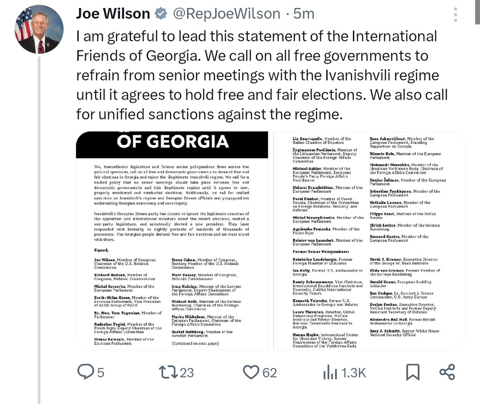Open the 'OF GEORGIA' statement image
The image size is (480, 404).
(172, 241)
